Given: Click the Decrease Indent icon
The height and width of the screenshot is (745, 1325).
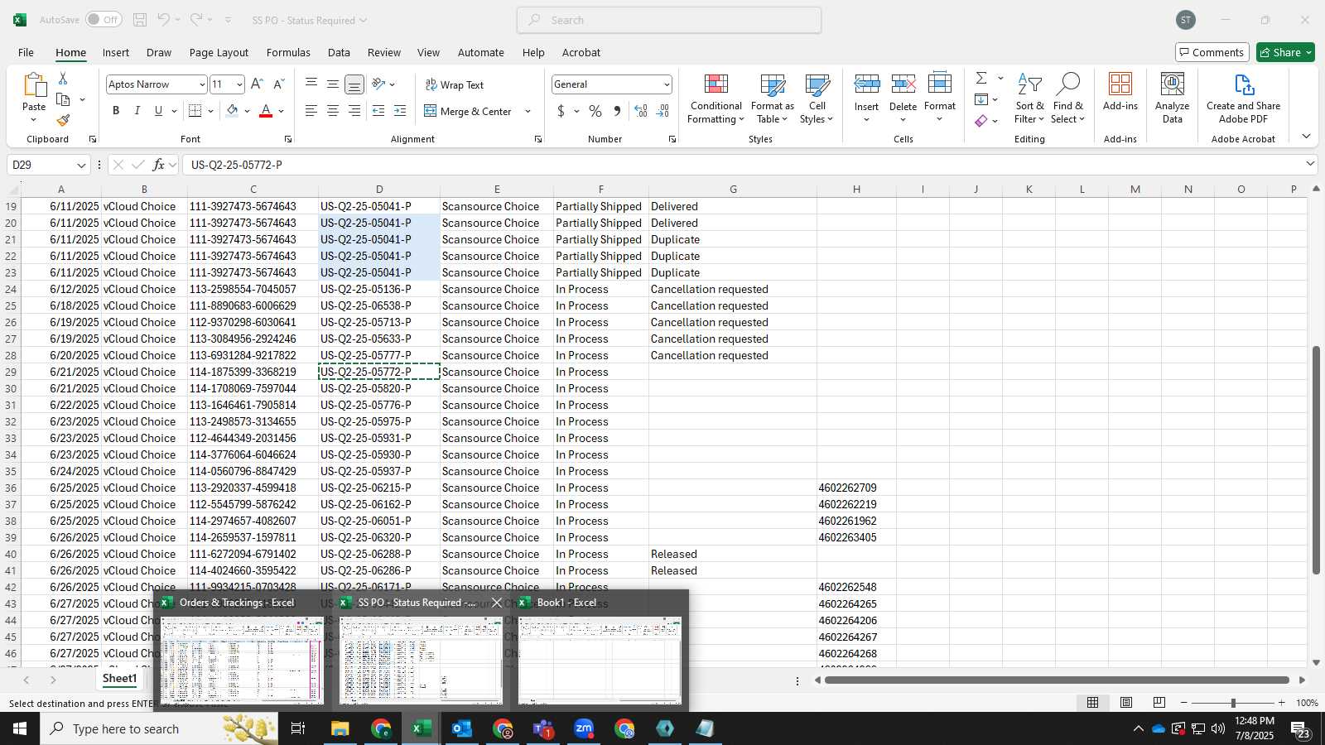Looking at the screenshot, I should pyautogui.click(x=378, y=111).
